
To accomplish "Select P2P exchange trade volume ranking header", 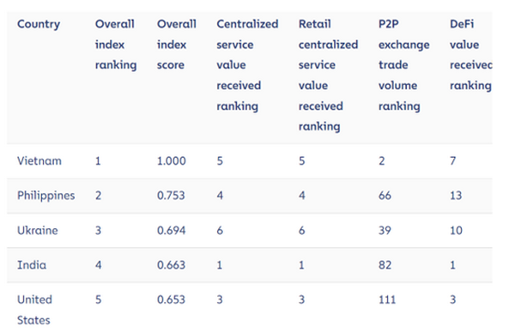I will [x=403, y=65].
